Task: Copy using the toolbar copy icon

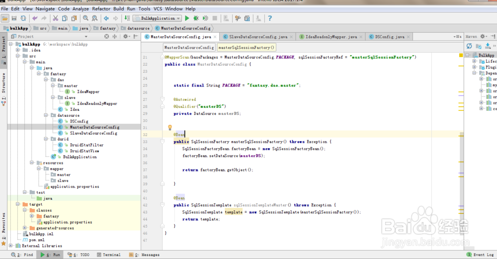Action: pyautogui.click(x=65, y=18)
